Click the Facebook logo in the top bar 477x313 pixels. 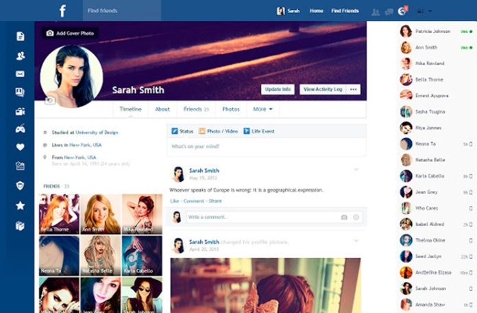(63, 11)
